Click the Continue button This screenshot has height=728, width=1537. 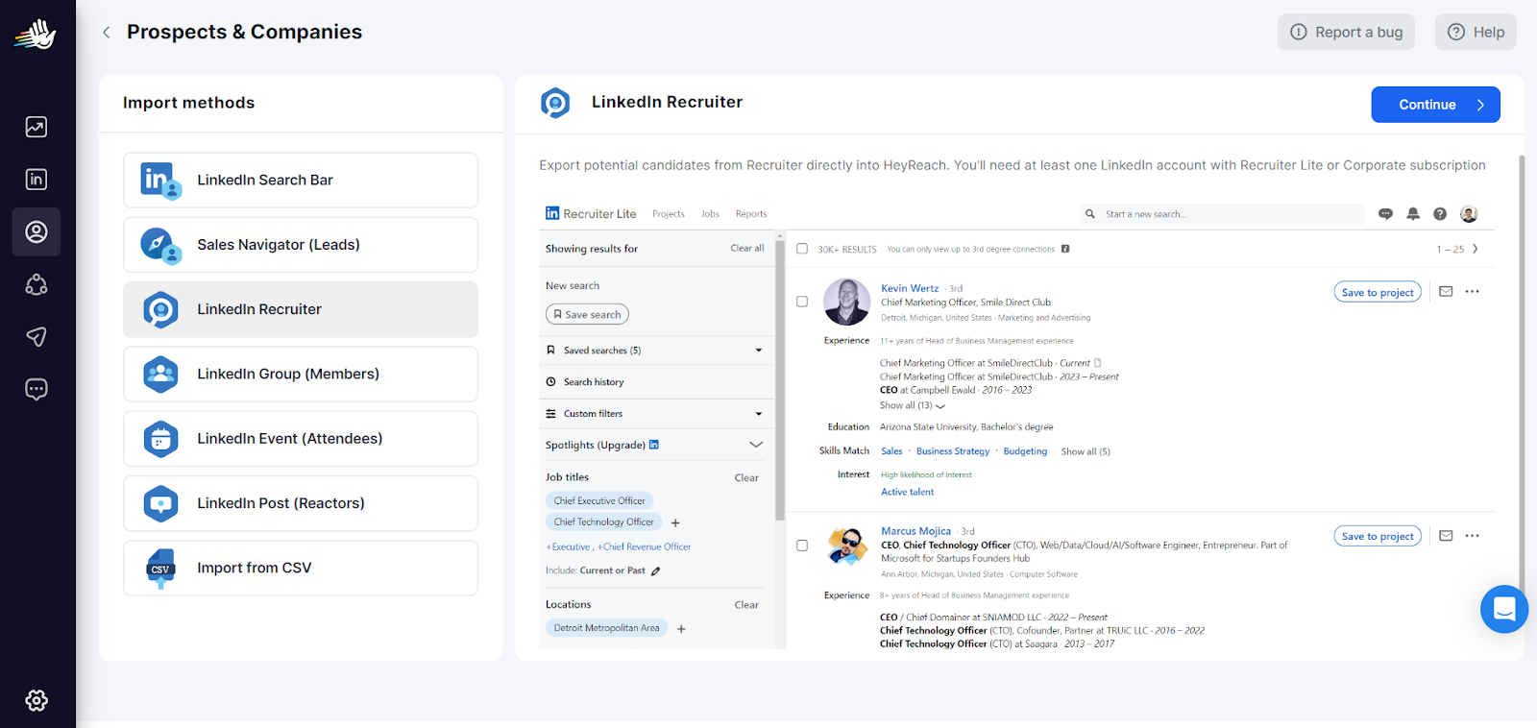click(1435, 105)
